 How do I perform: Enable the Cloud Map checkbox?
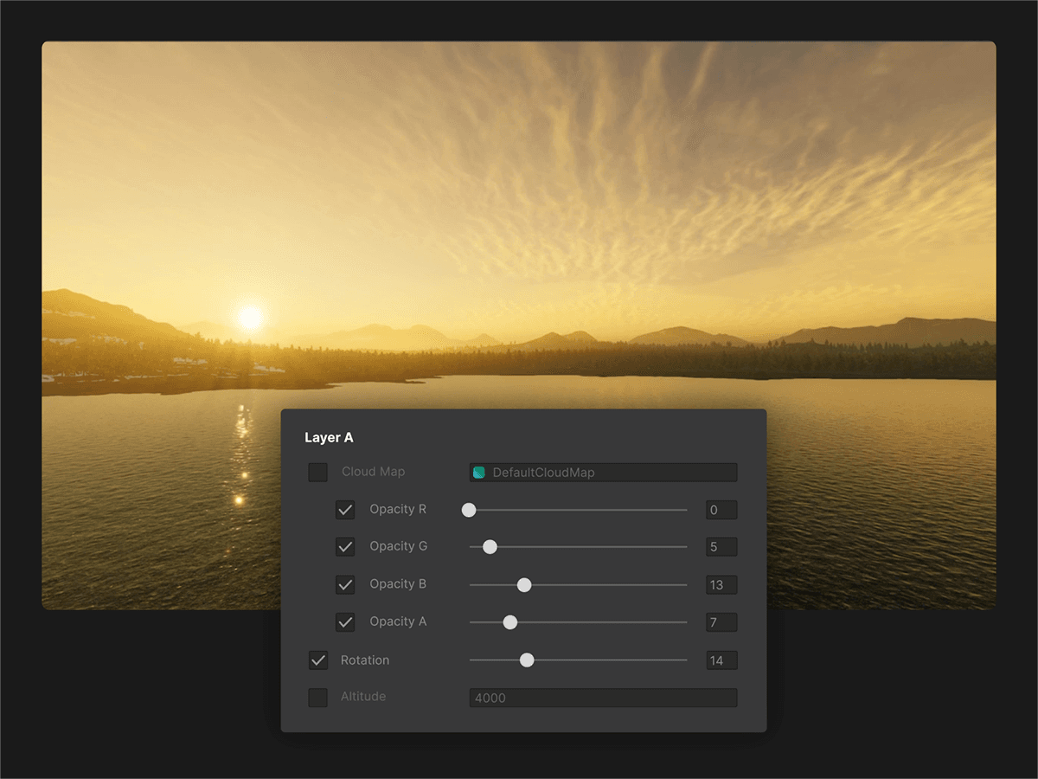click(317, 472)
